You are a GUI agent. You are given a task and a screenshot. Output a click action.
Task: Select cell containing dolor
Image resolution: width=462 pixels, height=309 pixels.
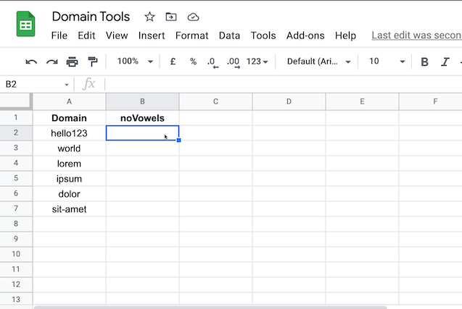[x=69, y=194]
